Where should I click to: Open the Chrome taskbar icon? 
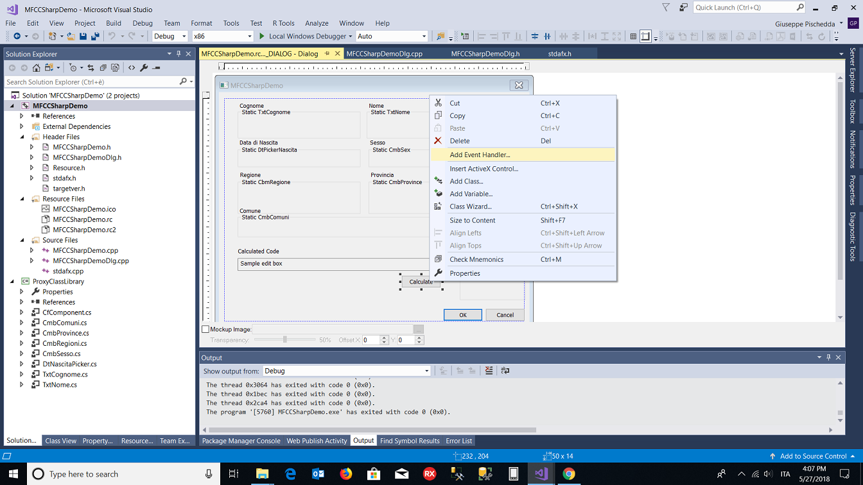coord(569,474)
